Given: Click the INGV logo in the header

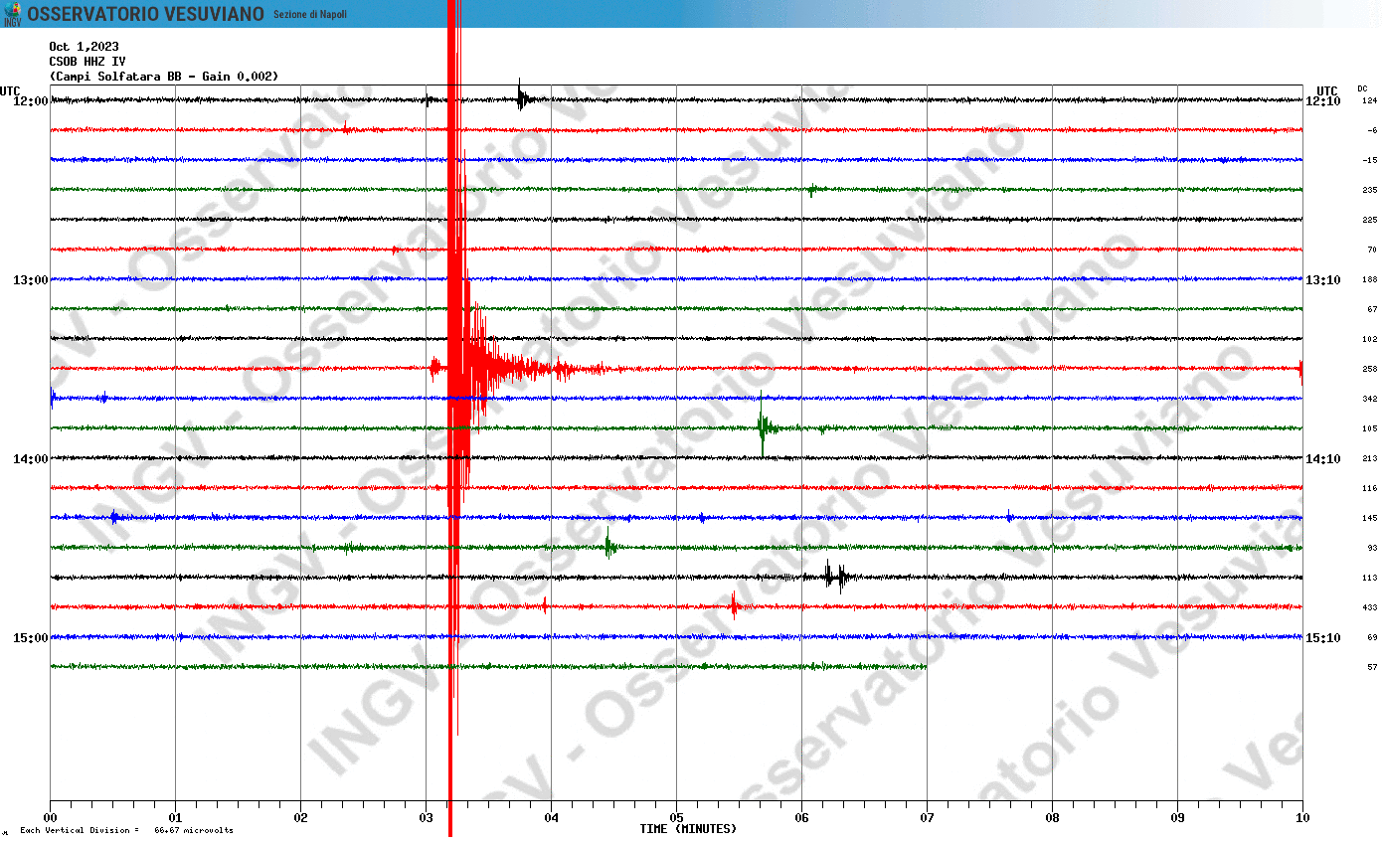Looking at the screenshot, I should [x=11, y=13].
